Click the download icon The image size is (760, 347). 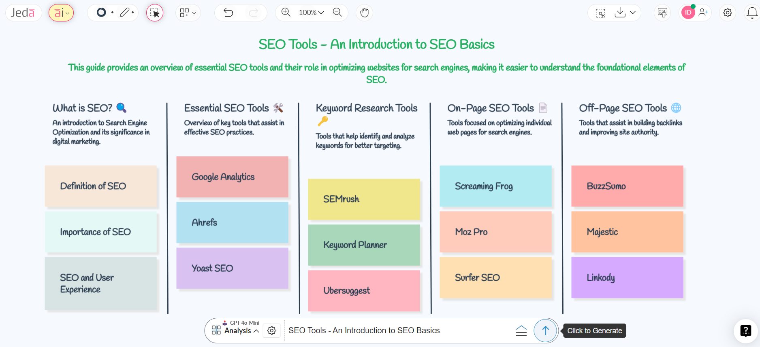pyautogui.click(x=620, y=13)
